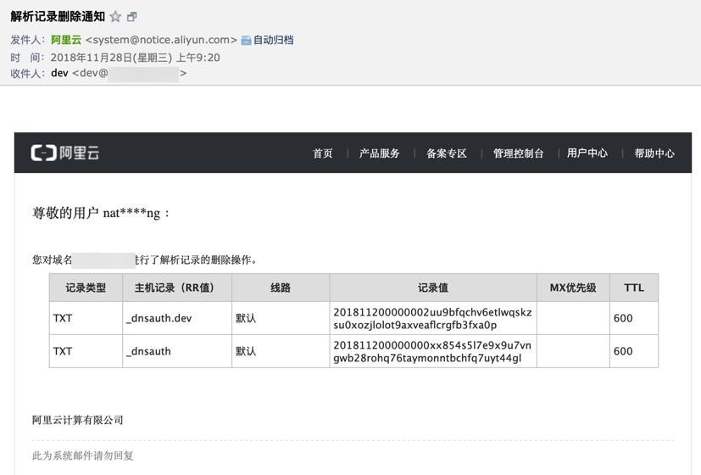The width and height of the screenshot is (701, 475).
Task: Click TXT in the _dnsauth row
Action: (63, 351)
